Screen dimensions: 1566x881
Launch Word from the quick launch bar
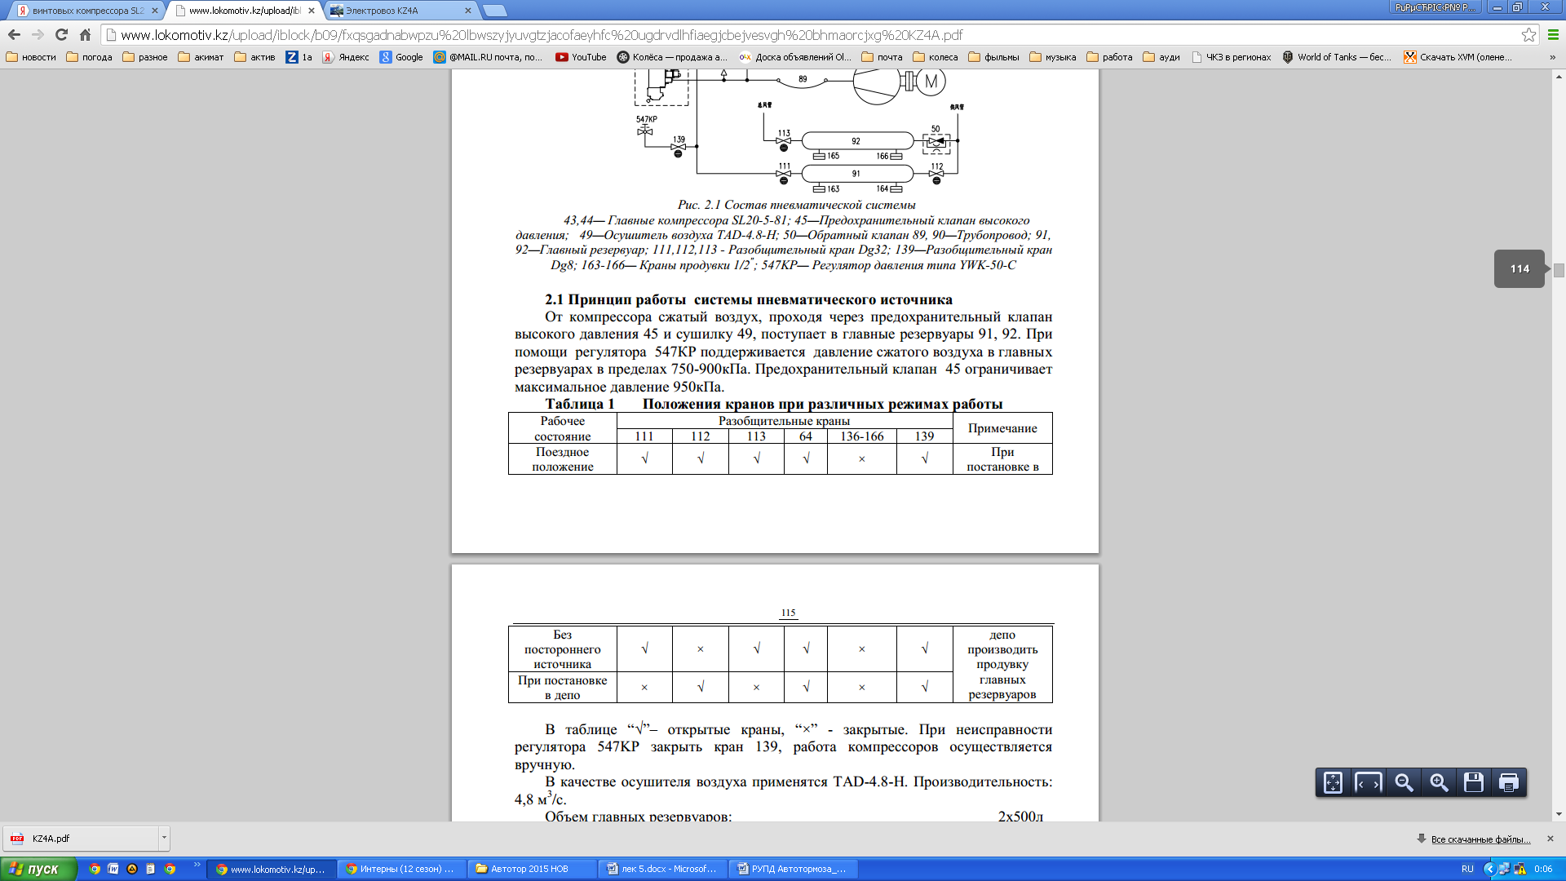pyautogui.click(x=113, y=869)
